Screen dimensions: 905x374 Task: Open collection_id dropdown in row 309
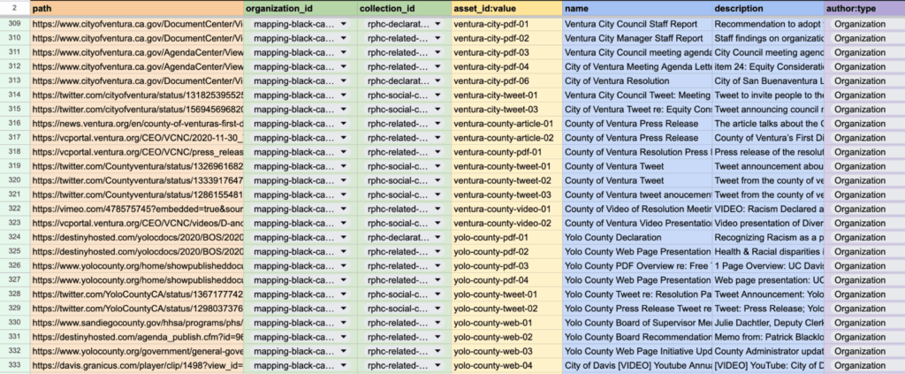(x=438, y=24)
